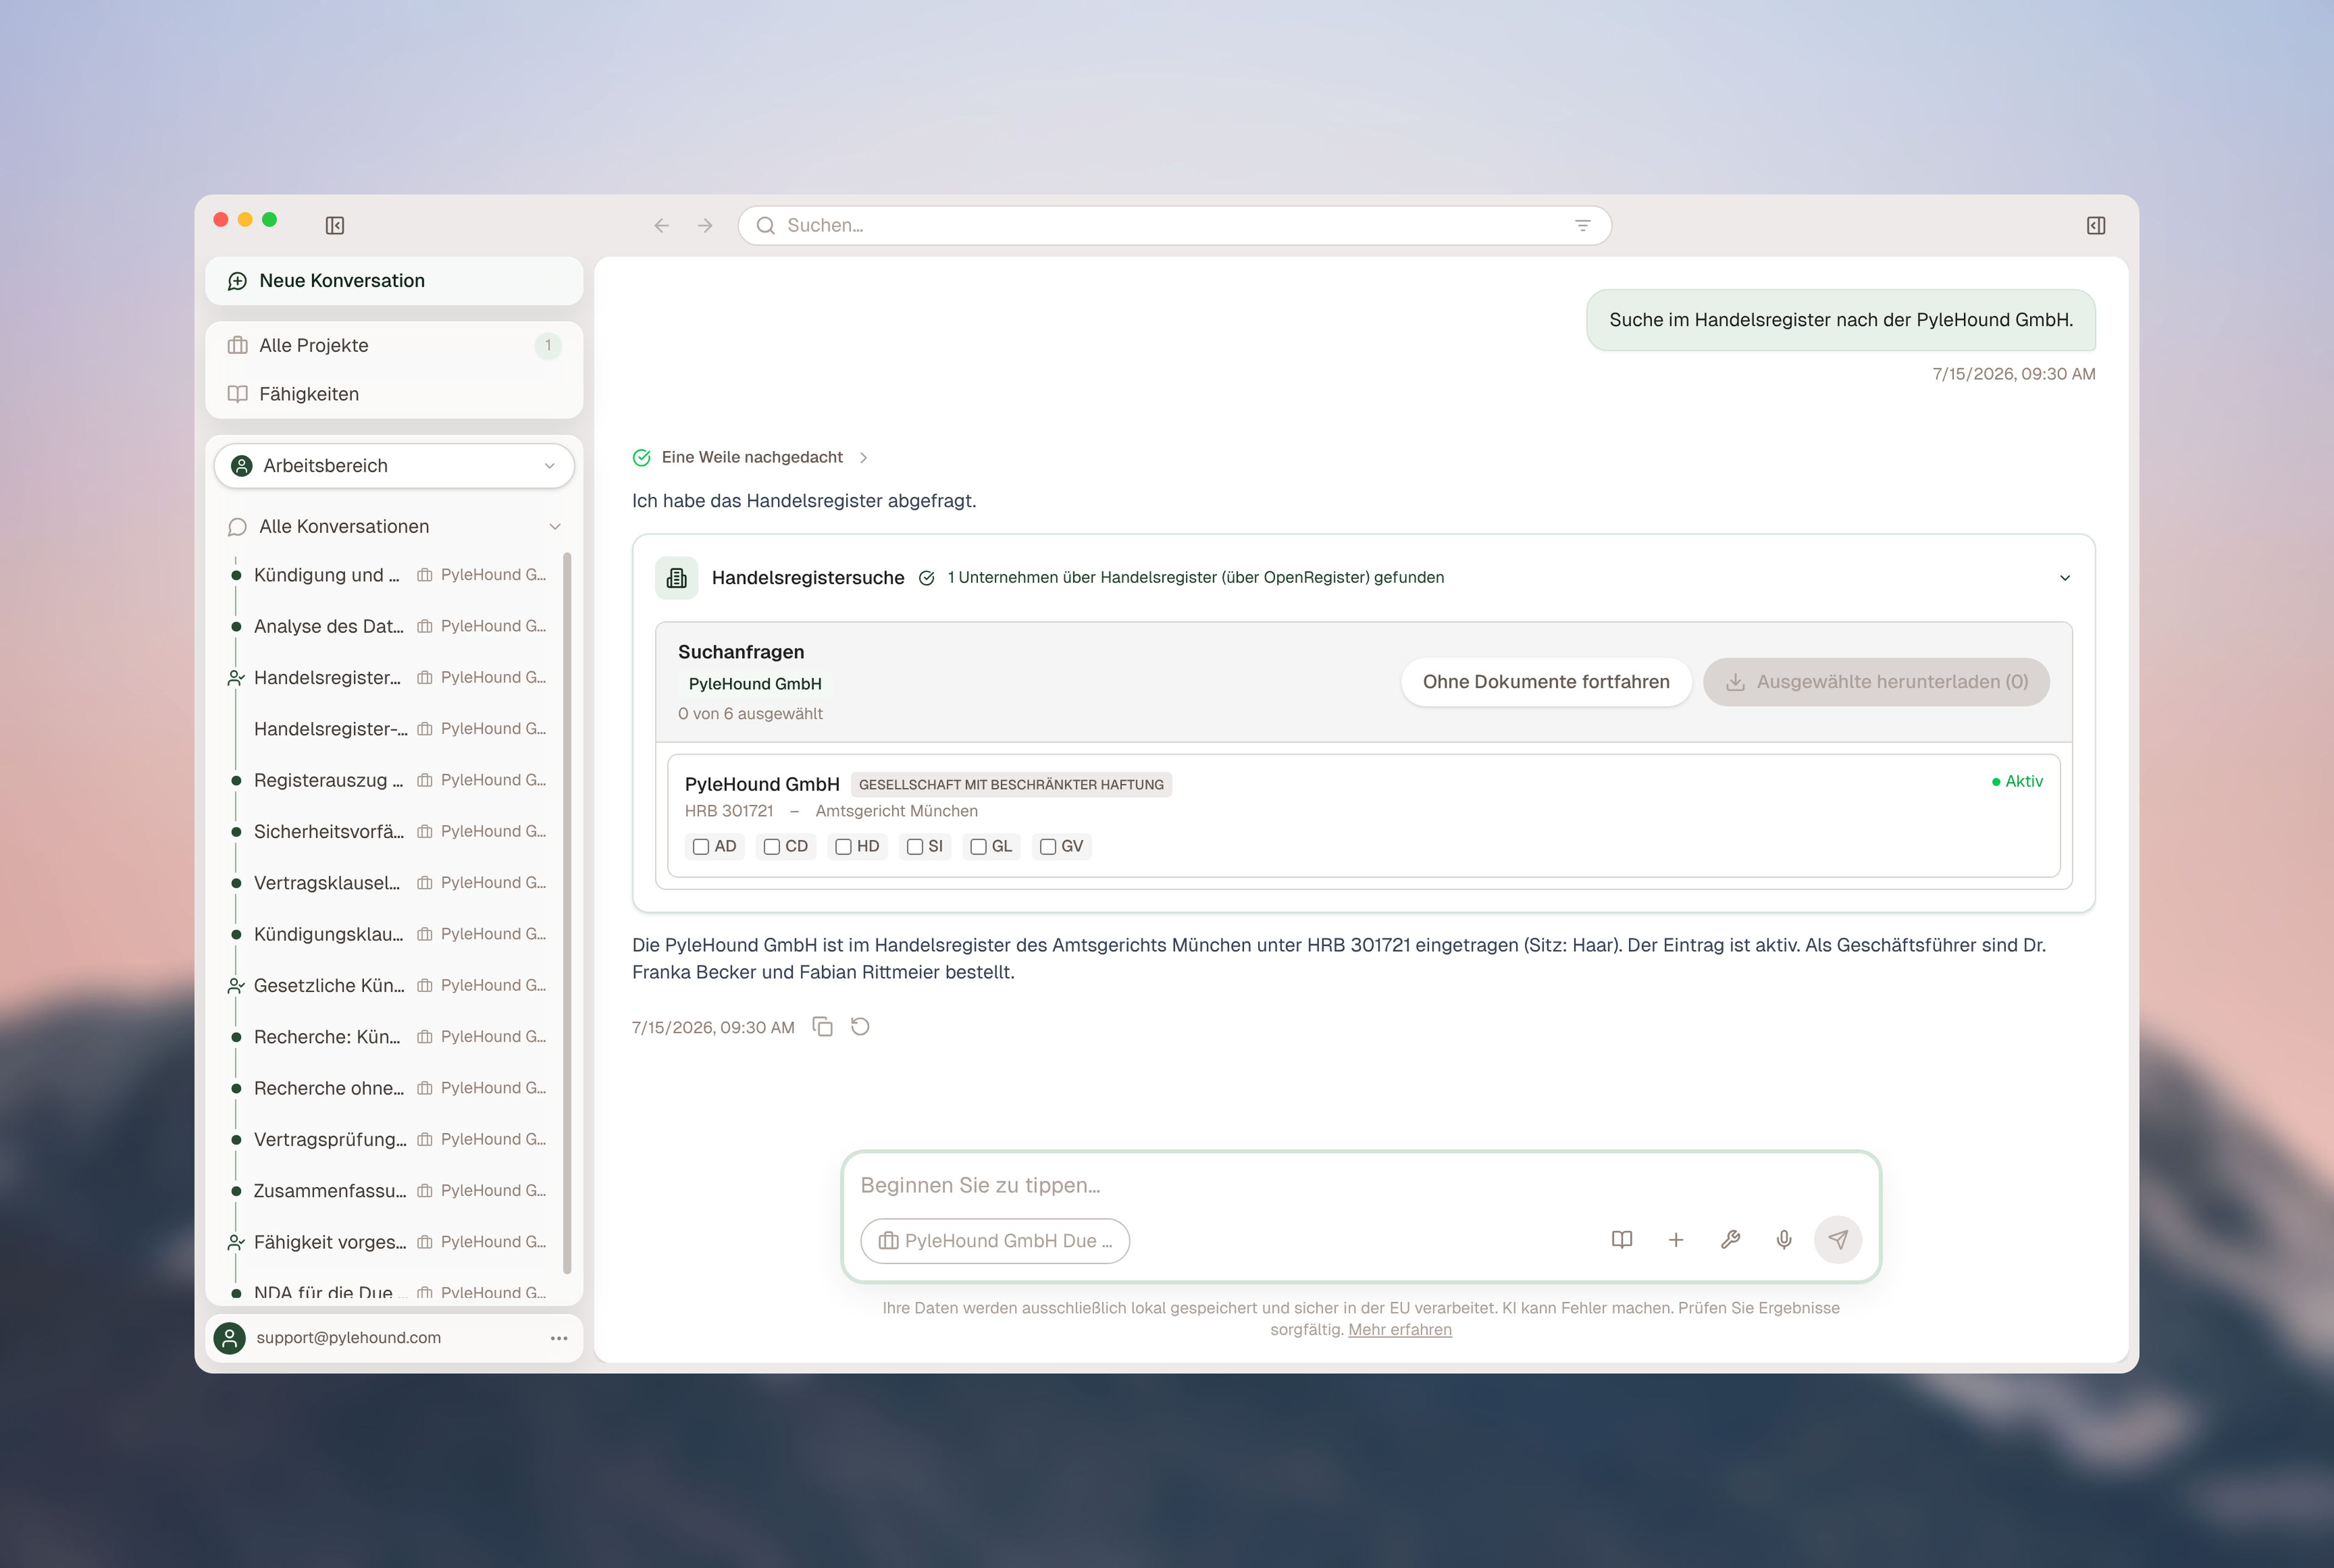Regenerate the assistant response
The height and width of the screenshot is (1568, 2334).
click(x=860, y=1027)
